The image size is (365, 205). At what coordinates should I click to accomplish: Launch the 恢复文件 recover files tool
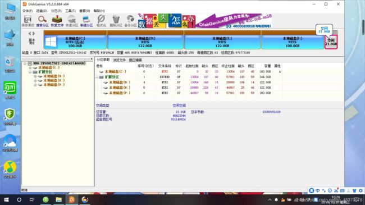pyautogui.click(x=57, y=21)
